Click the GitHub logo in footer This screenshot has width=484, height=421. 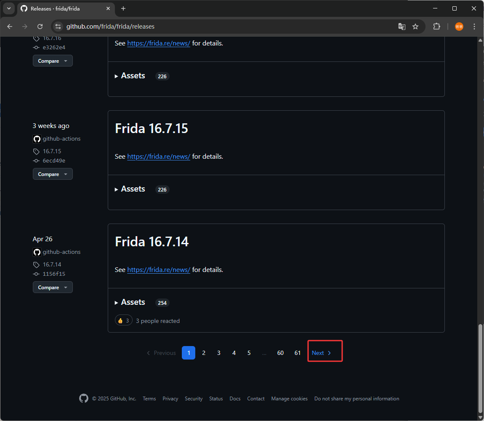pyautogui.click(x=84, y=398)
